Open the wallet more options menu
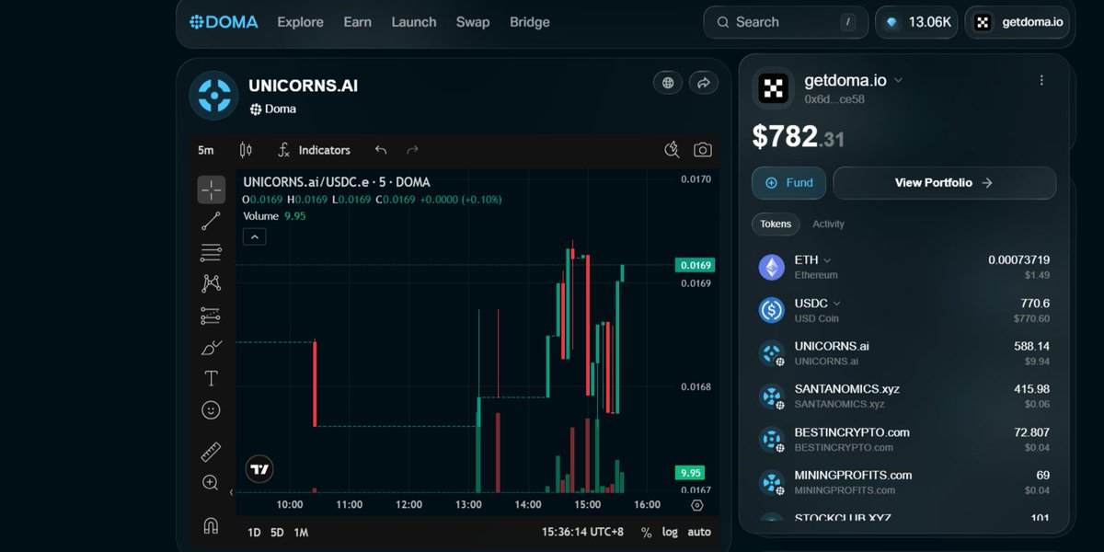Viewport: 1104px width, 552px height. pyautogui.click(x=1041, y=80)
